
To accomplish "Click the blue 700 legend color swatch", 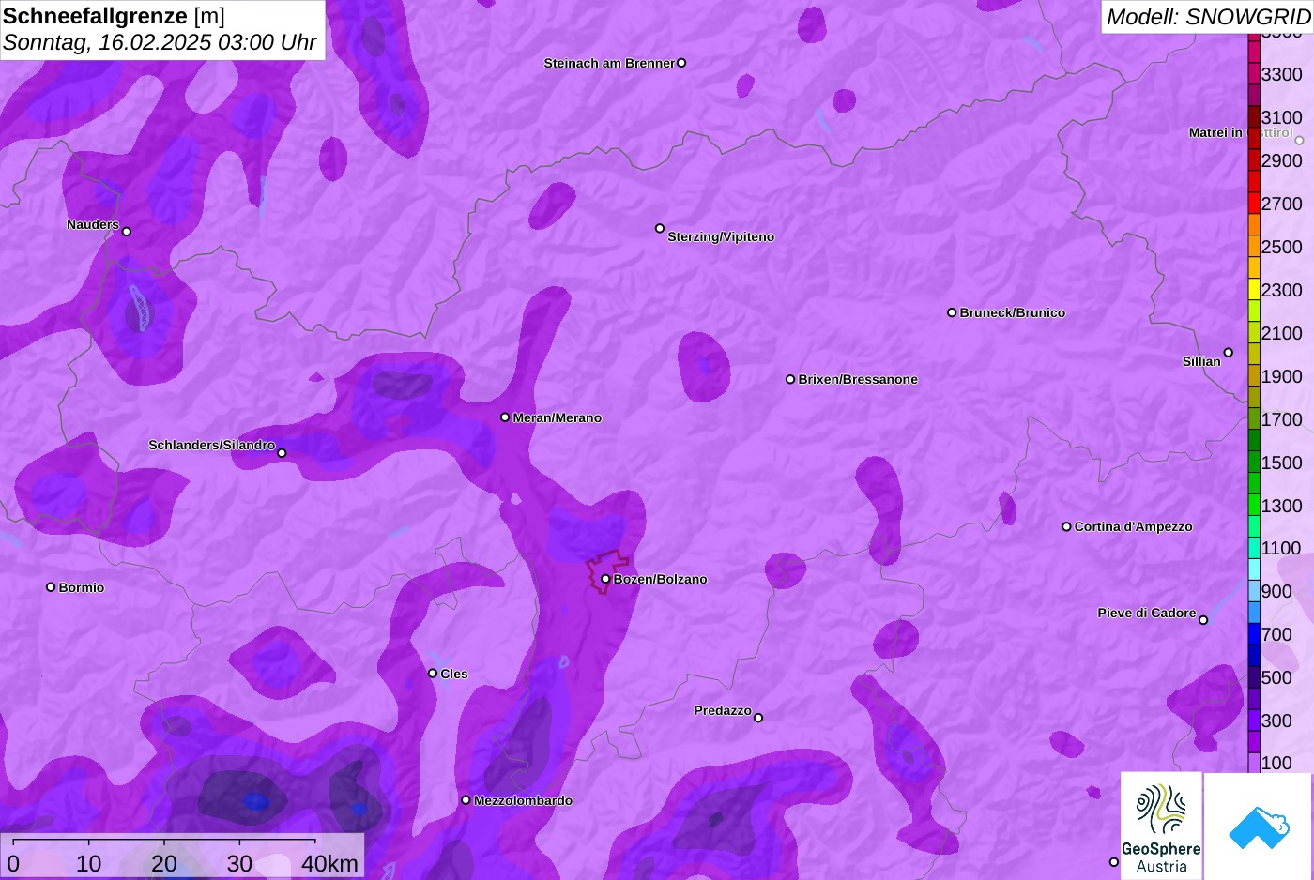I will pos(1254,634).
